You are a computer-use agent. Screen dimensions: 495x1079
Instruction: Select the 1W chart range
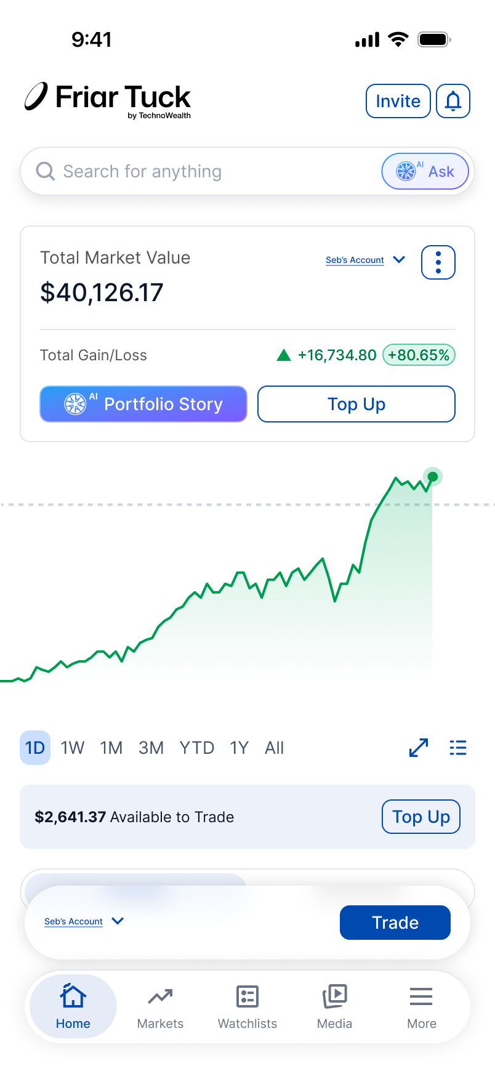tap(73, 748)
